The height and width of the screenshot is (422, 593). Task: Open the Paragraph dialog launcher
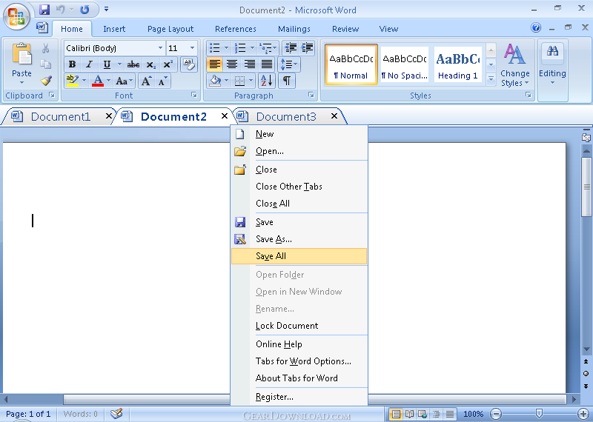click(311, 96)
